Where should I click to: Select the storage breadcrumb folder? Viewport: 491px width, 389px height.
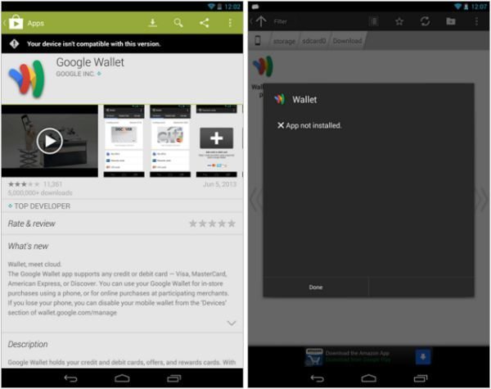click(284, 41)
